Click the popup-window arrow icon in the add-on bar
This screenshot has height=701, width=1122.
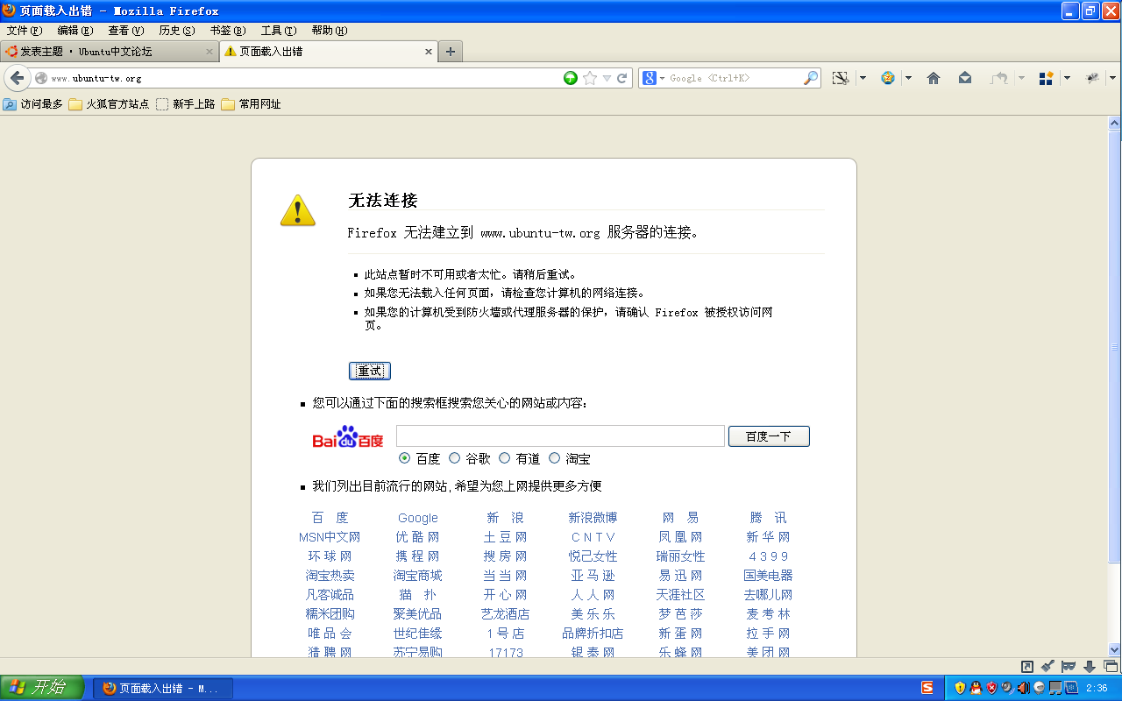tap(1027, 667)
